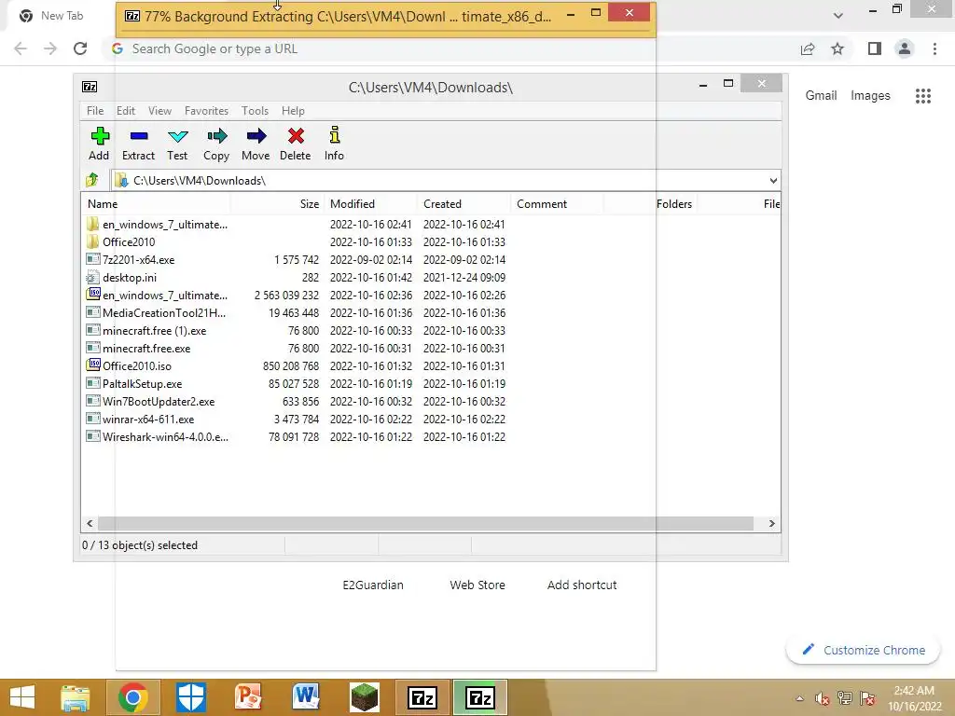
Task: Go up one folder level icon
Action: coord(92,180)
